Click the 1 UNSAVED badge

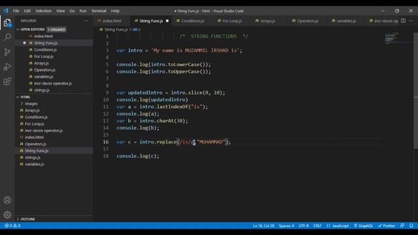click(57, 29)
